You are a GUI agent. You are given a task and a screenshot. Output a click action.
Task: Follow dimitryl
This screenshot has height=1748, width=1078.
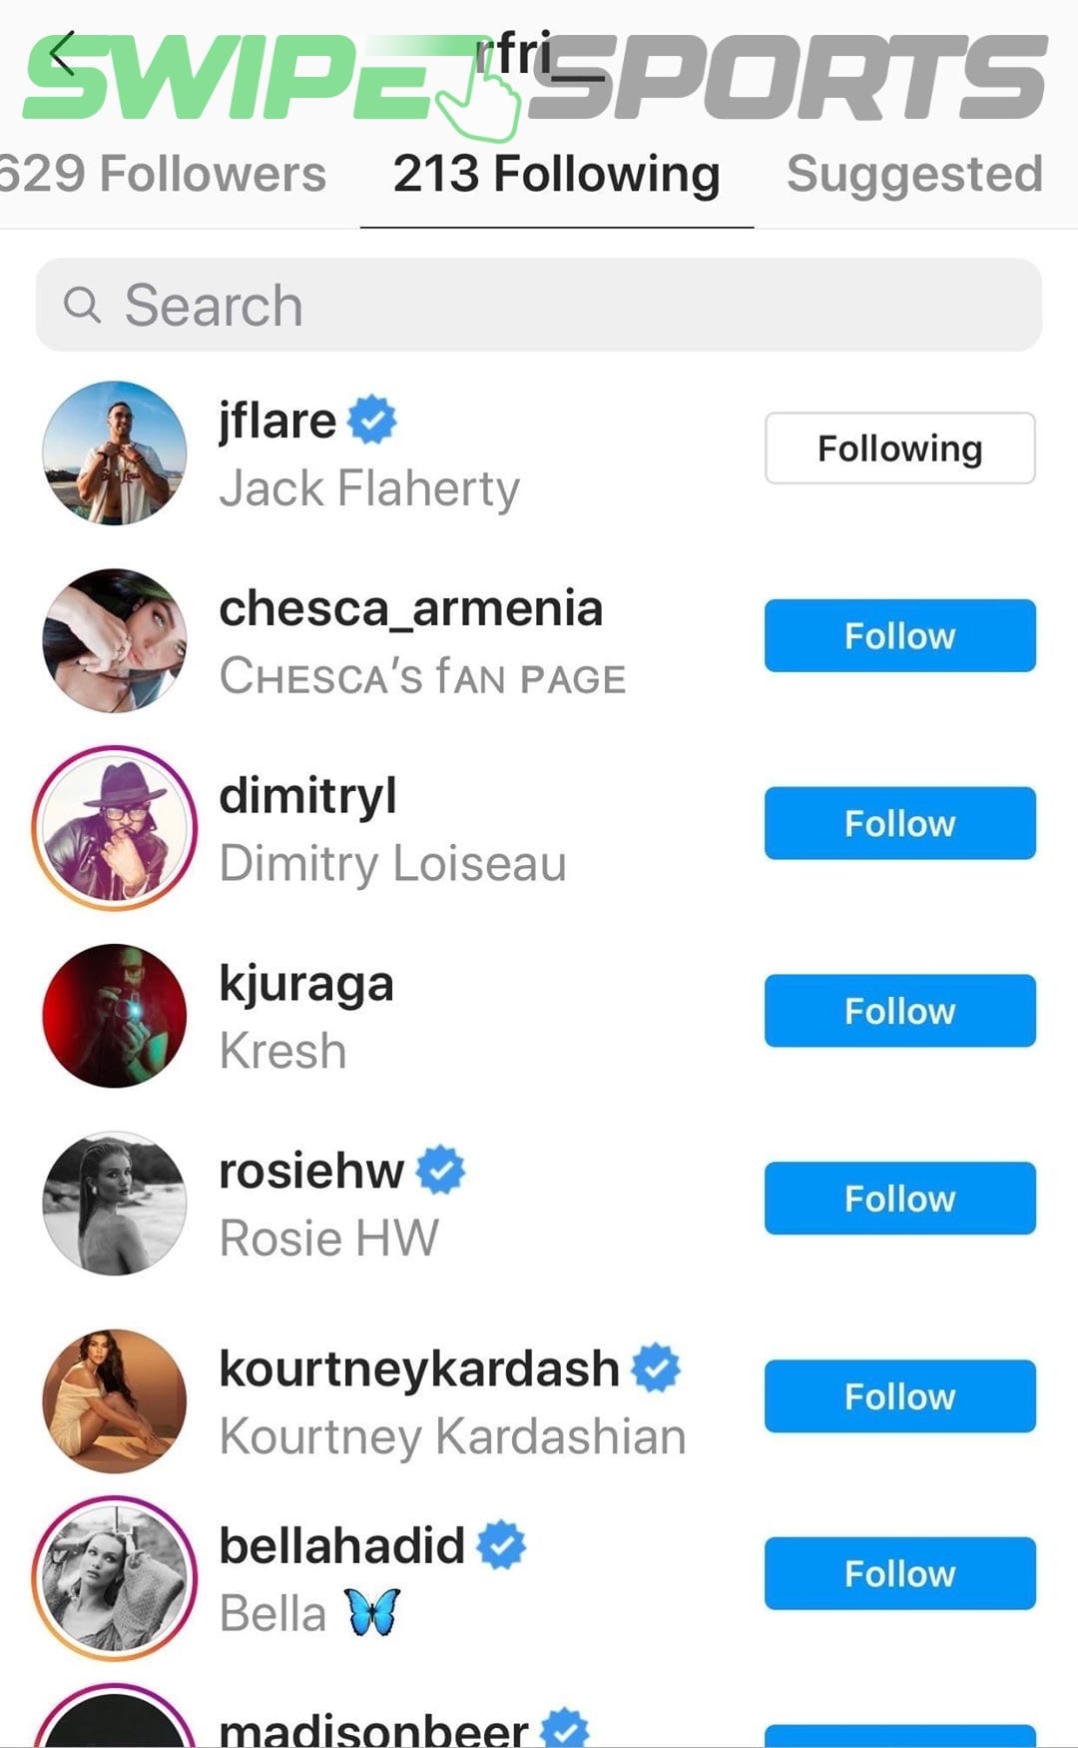899,824
